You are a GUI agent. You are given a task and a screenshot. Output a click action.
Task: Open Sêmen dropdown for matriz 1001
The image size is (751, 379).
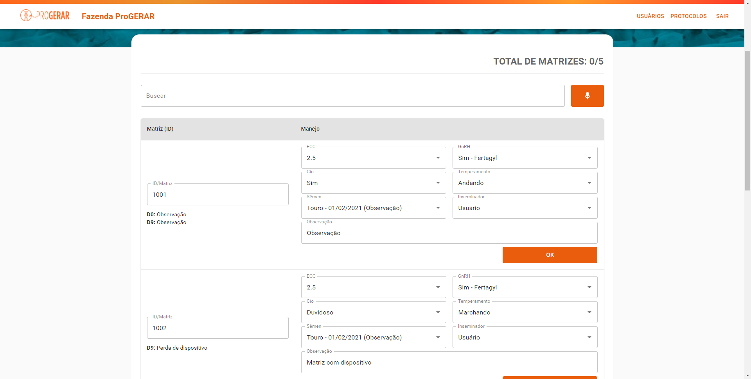tap(373, 208)
